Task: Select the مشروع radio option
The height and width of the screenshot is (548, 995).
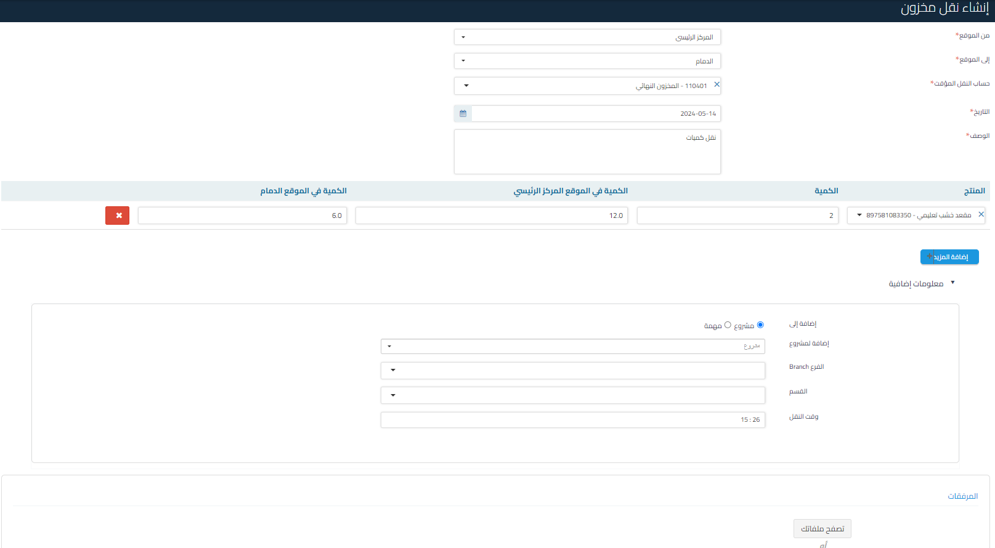Action: 760,324
